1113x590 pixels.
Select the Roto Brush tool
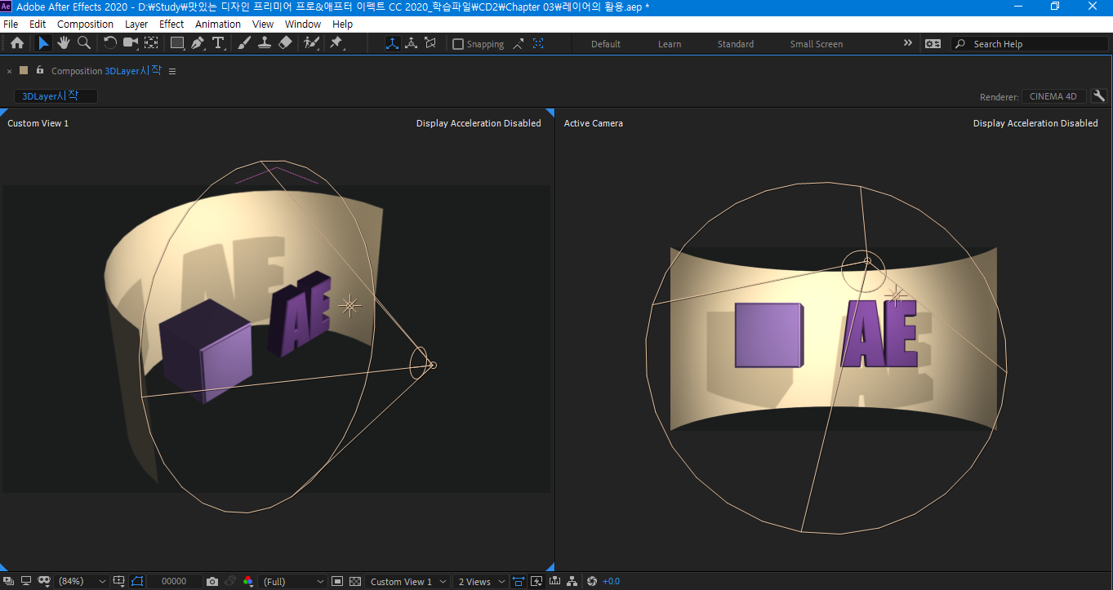[311, 43]
